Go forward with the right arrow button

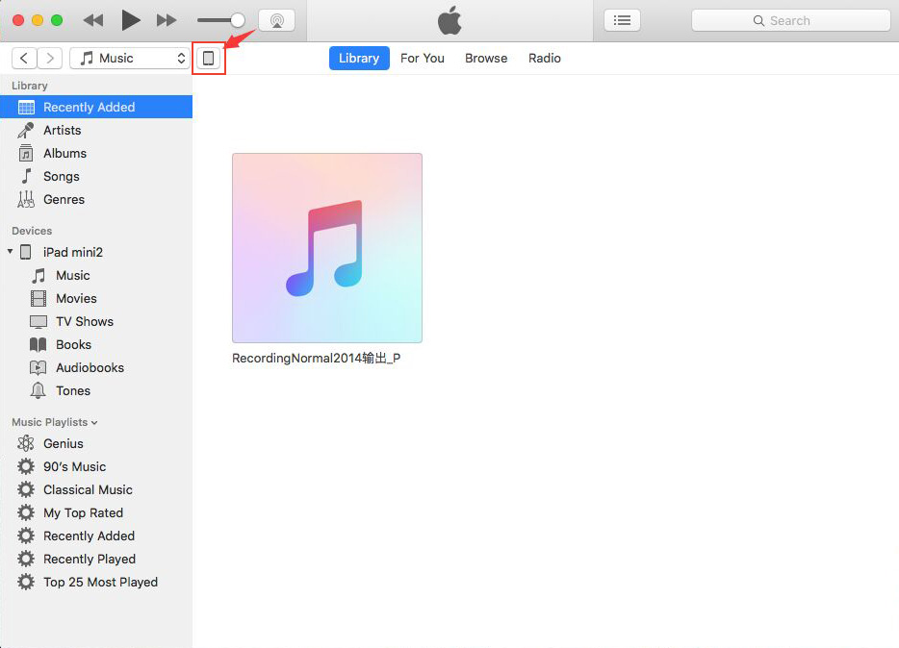[50, 59]
